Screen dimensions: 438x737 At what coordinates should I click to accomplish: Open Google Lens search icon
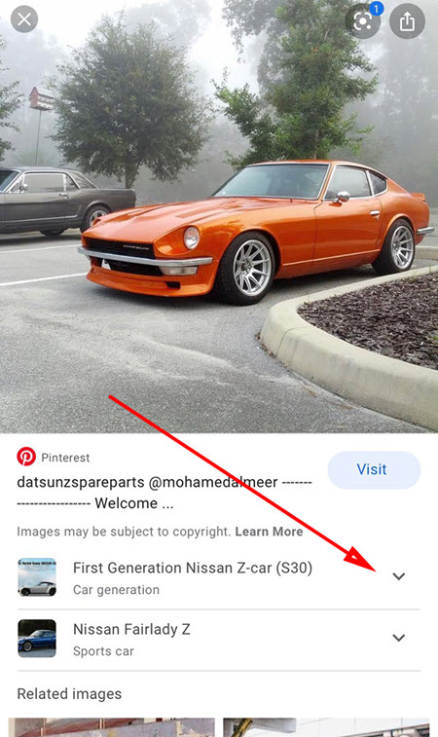pyautogui.click(x=363, y=21)
